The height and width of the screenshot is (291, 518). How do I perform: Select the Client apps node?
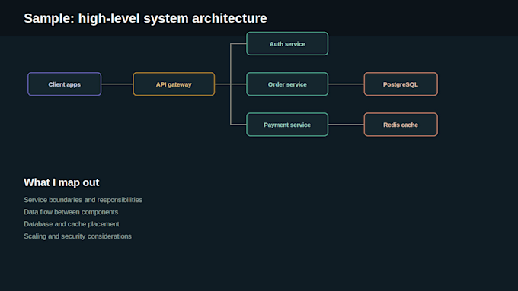pyautogui.click(x=65, y=84)
